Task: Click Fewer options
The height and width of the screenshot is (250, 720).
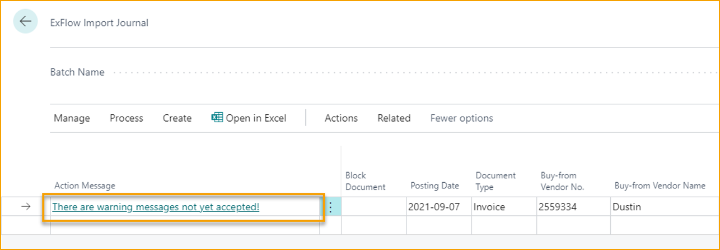Action: click(x=461, y=118)
